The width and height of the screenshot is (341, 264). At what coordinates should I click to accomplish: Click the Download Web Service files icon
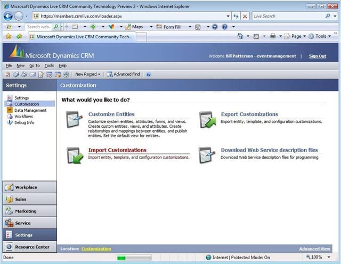pos(207,155)
